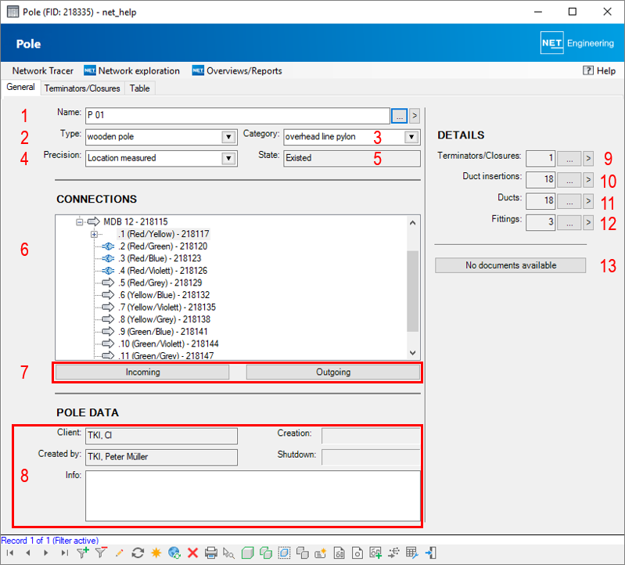Click the globe icon in bottom toolbar
625x565 pixels.
click(174, 553)
